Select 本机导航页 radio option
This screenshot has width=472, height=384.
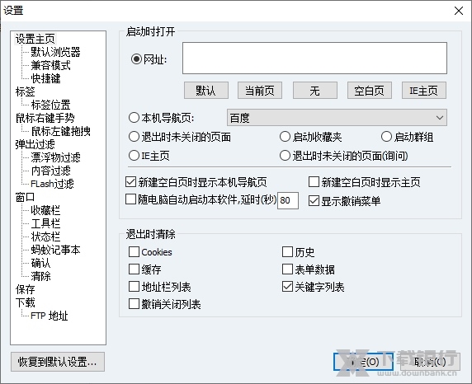[x=134, y=118]
